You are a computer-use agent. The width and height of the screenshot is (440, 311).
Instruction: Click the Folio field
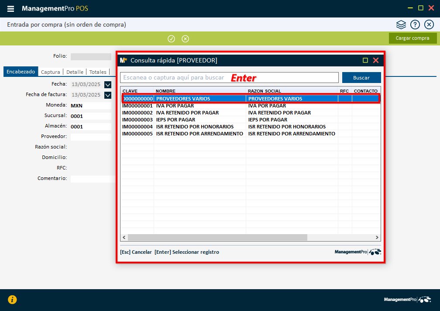click(x=91, y=56)
